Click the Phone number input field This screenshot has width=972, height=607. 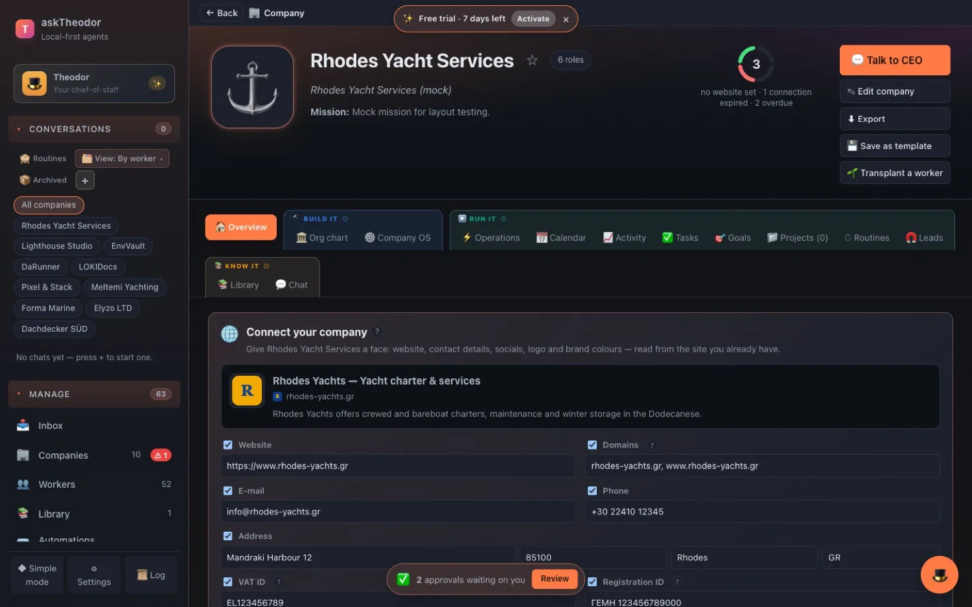click(x=763, y=512)
